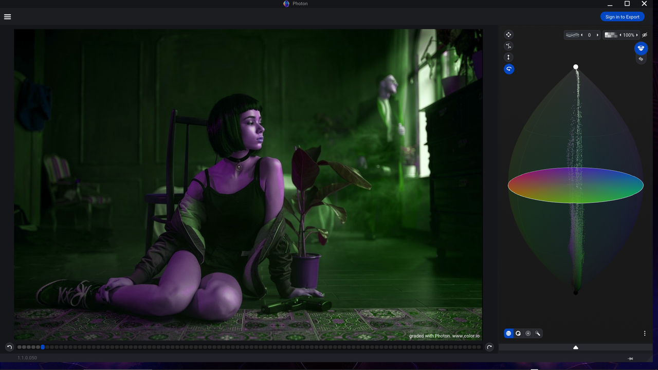Open the hamburger main menu
658x370 pixels.
pyautogui.click(x=7, y=16)
